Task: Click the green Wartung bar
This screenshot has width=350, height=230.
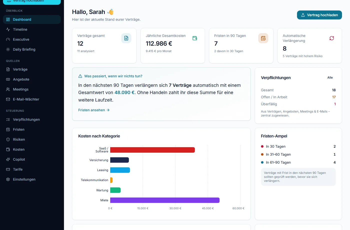Action: pos(115,190)
